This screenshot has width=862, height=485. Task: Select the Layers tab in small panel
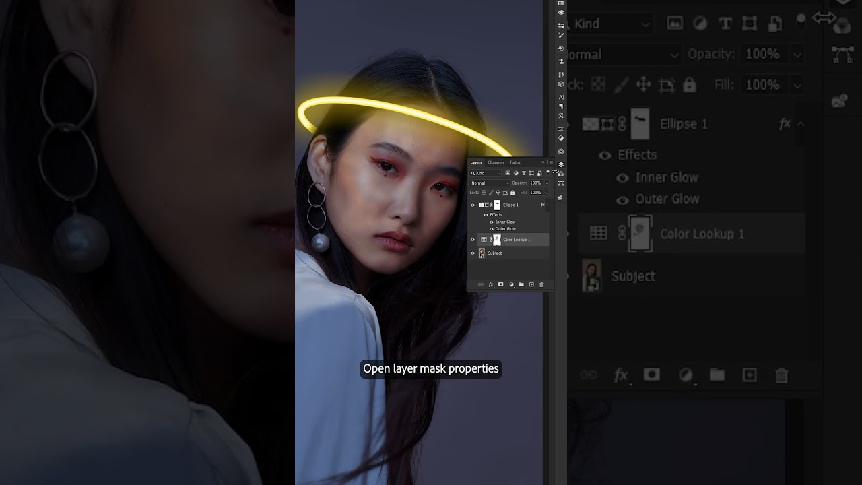point(476,162)
